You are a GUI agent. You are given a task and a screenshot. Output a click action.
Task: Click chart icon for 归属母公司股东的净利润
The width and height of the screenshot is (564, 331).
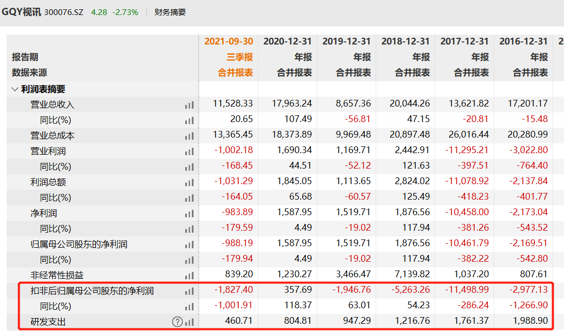tap(189, 245)
